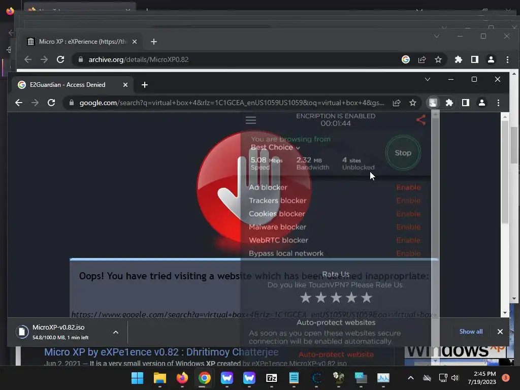
Task: Enable Bypass local network
Action: pyautogui.click(x=408, y=253)
